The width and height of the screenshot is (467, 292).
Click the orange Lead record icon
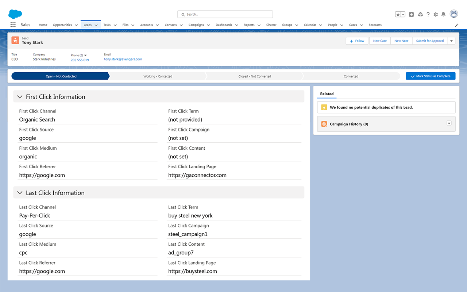[x=15, y=40]
